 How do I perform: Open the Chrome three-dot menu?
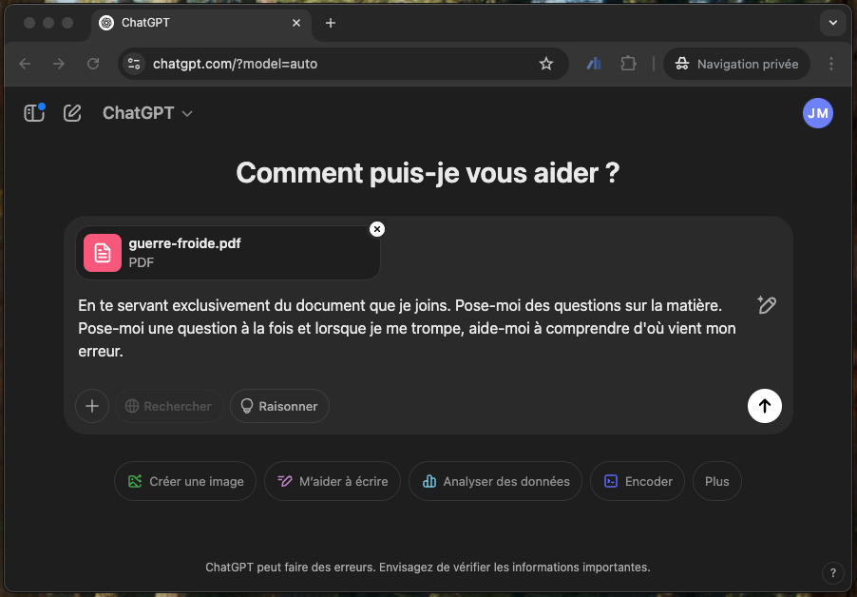pyautogui.click(x=832, y=64)
